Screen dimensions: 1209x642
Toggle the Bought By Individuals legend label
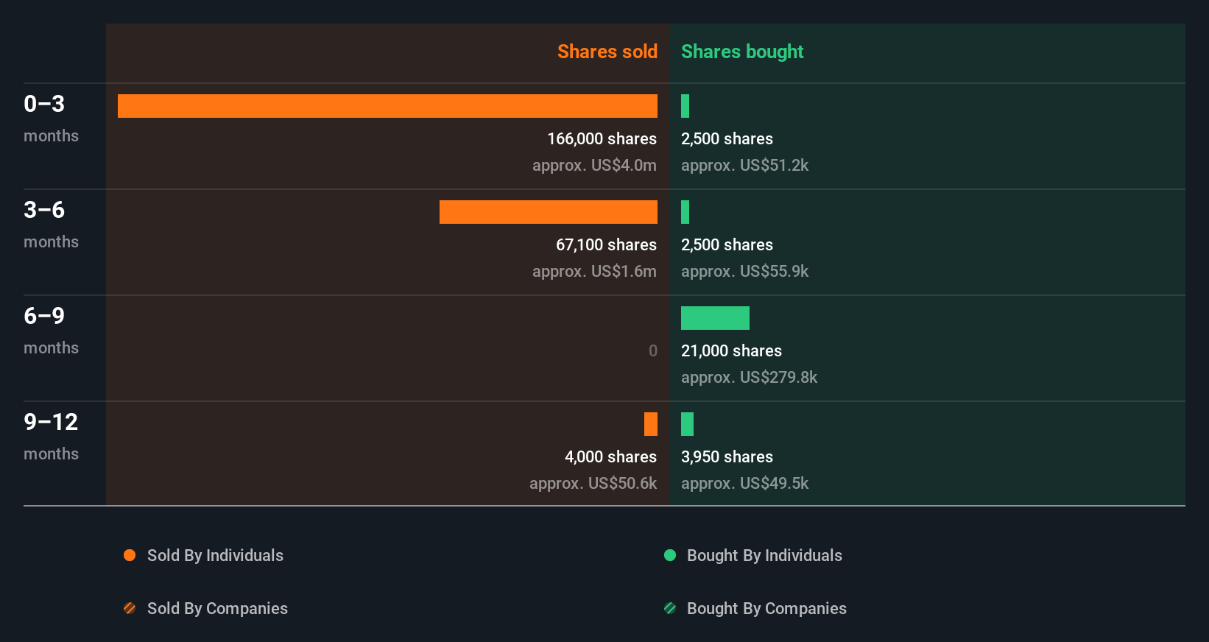coord(764,555)
